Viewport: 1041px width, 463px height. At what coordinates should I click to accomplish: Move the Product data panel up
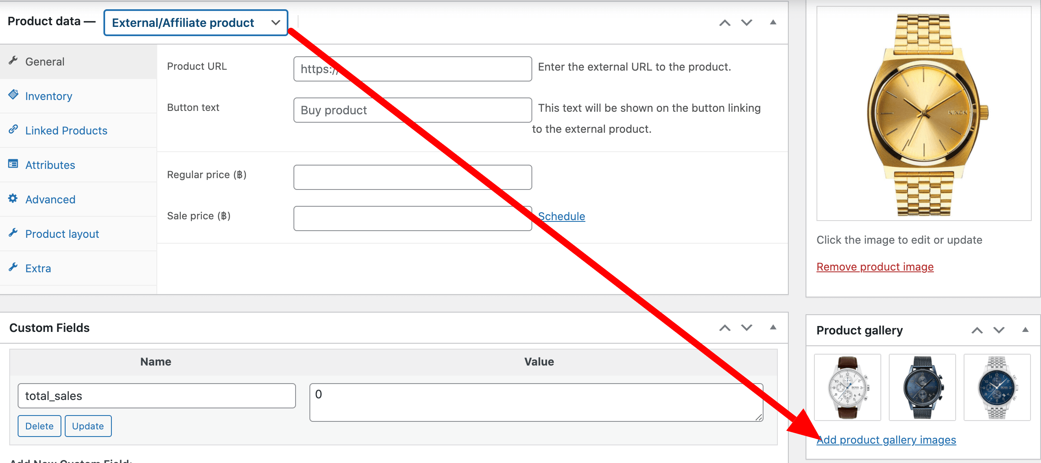pos(724,23)
